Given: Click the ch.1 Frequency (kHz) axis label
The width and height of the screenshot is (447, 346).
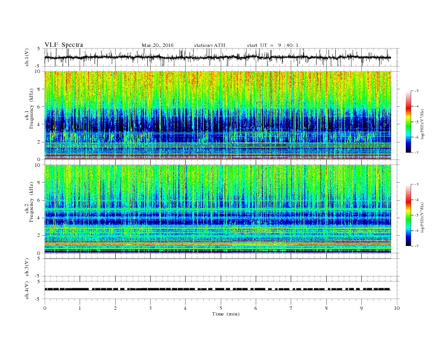Looking at the screenshot, I should click(x=29, y=109).
